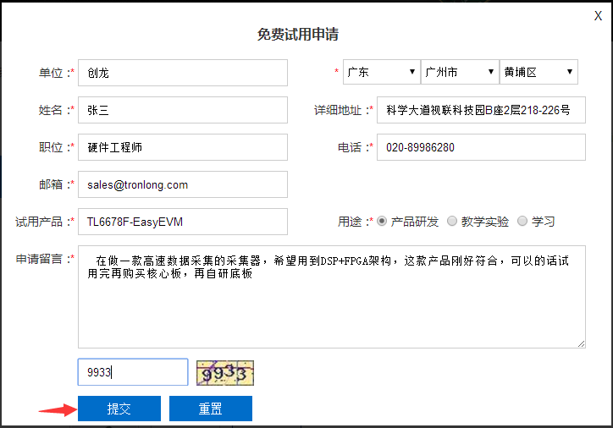Select the 教学实验 radio option

452,222
